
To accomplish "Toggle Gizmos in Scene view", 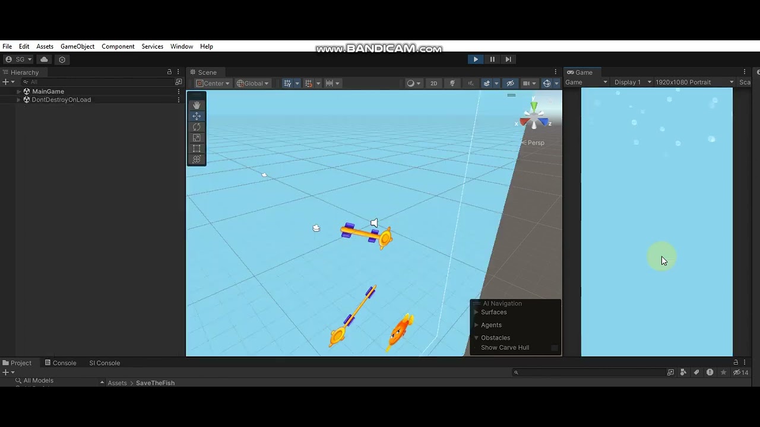I will [547, 83].
